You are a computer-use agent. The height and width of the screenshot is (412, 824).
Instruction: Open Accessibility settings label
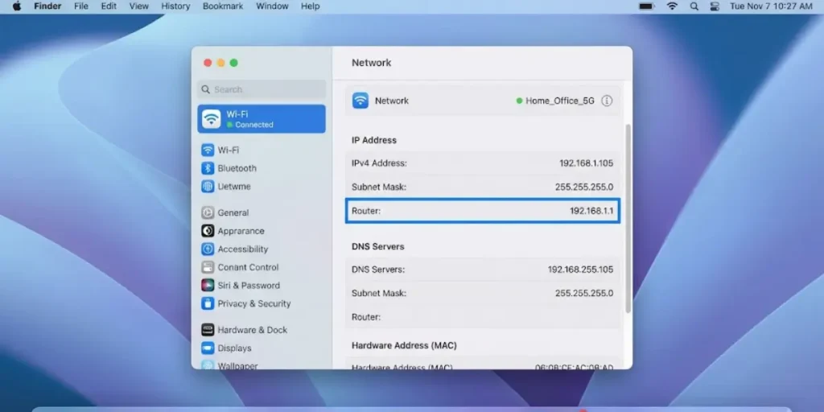243,249
